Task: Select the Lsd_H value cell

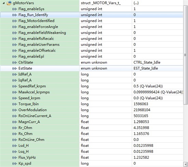Action: 158,145
